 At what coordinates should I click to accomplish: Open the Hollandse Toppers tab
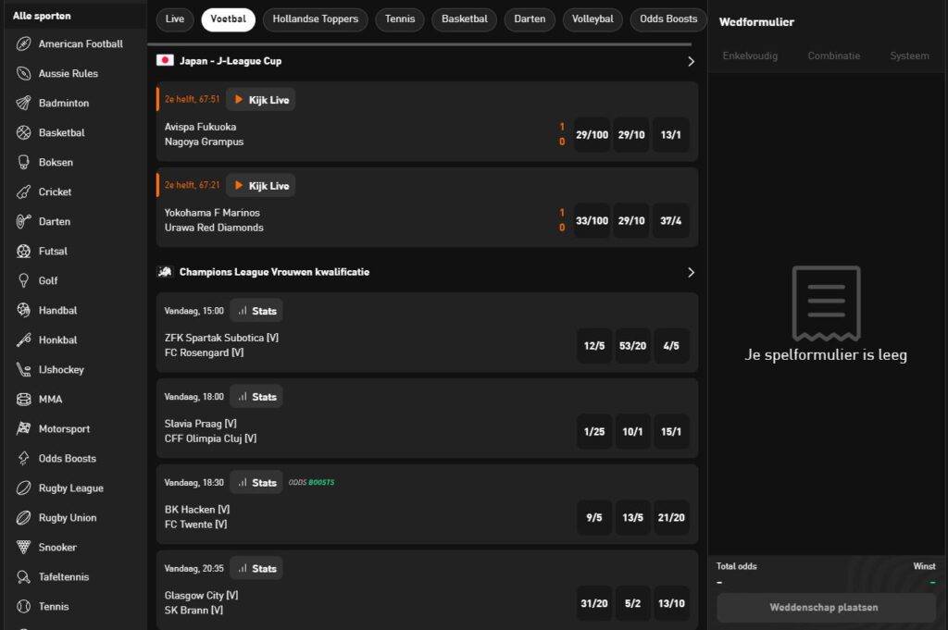point(316,19)
